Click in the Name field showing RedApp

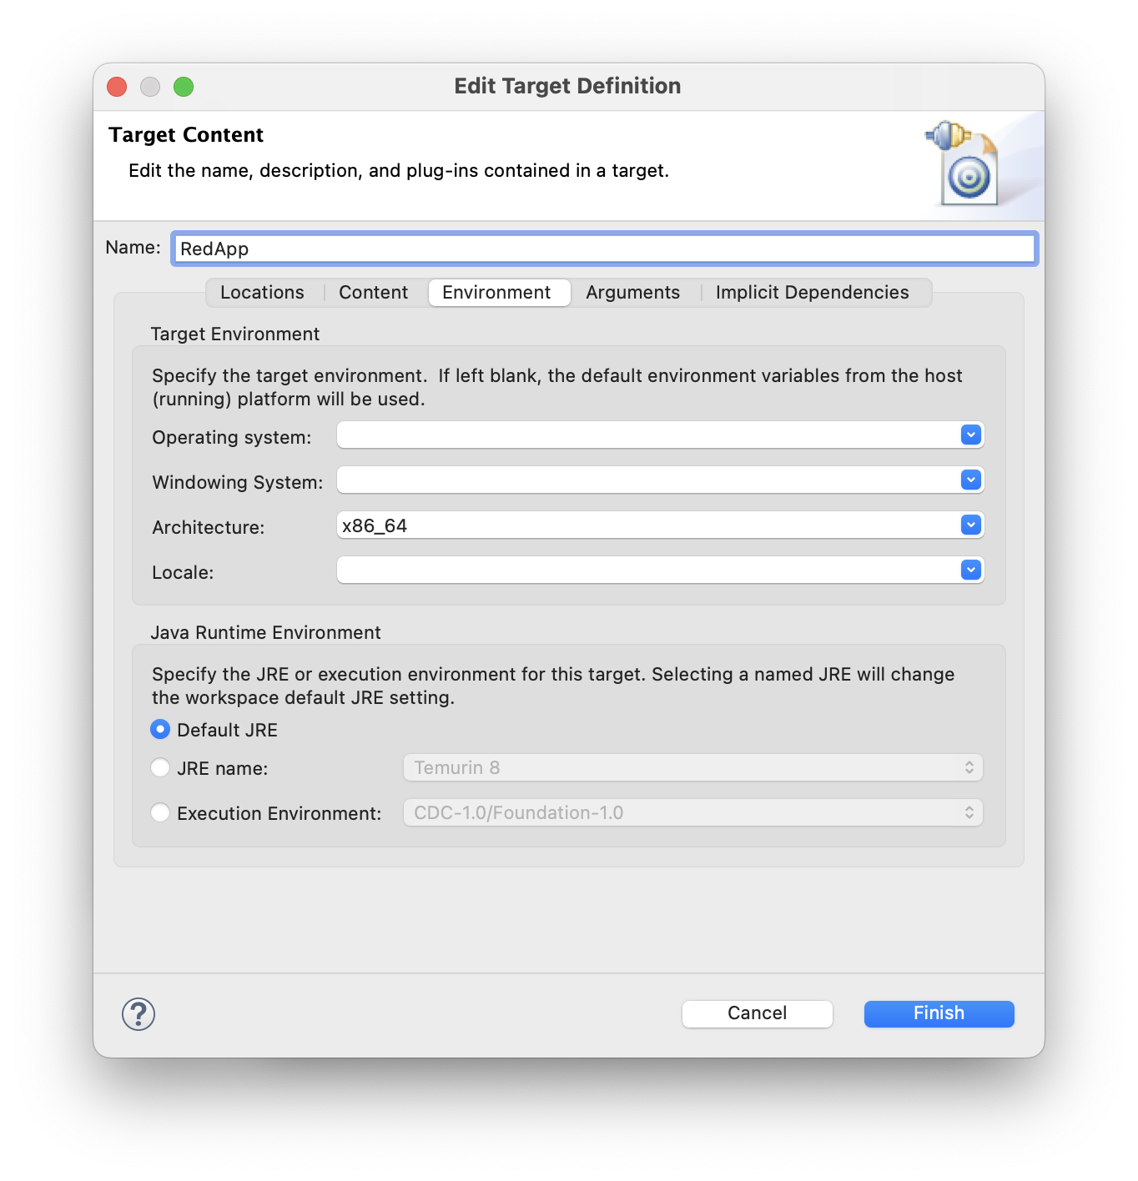[x=584, y=248]
